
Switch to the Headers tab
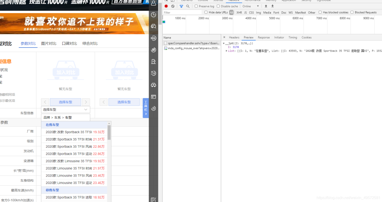(x=234, y=37)
